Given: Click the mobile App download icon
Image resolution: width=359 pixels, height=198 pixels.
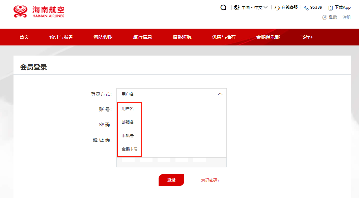Looking at the screenshot, I should (331, 8).
